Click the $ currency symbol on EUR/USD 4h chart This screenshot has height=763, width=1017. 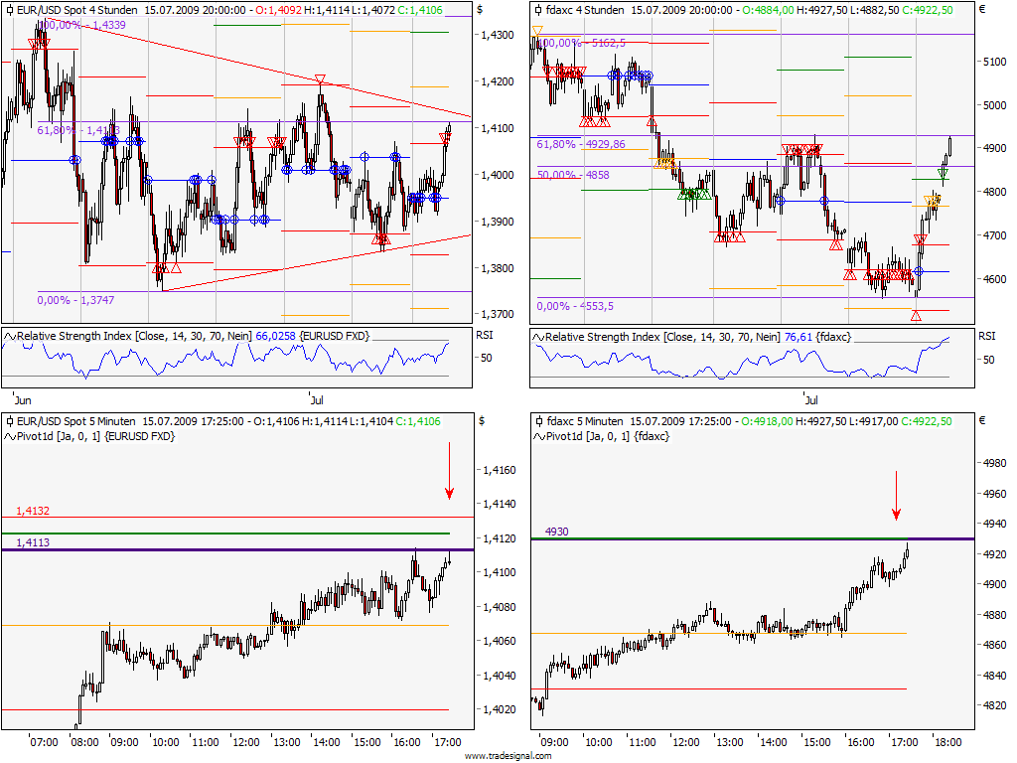coord(480,10)
